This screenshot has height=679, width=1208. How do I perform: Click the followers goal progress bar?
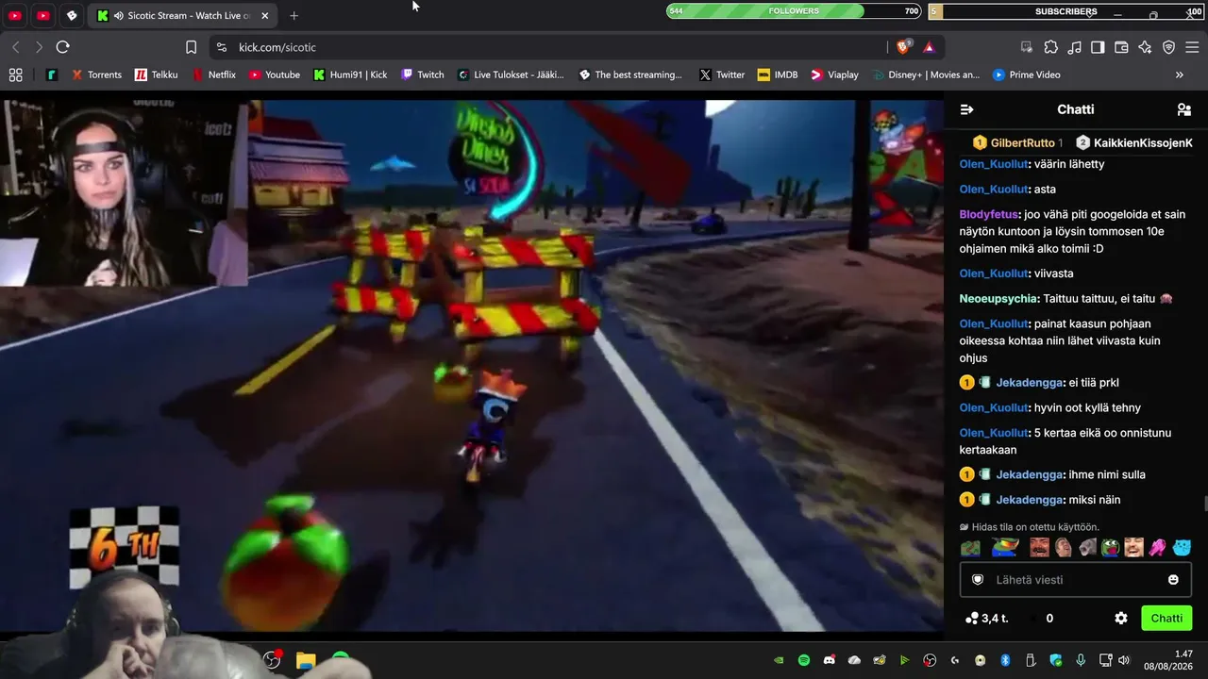coord(794,11)
